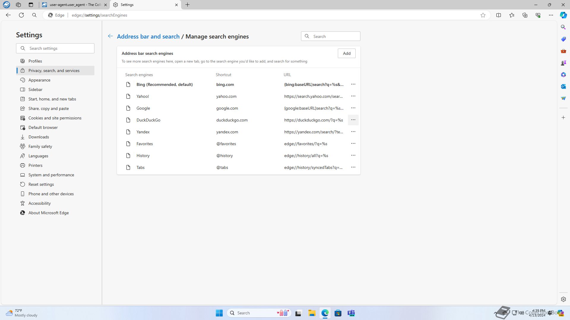Switch to user-agent.user_agent tab
This screenshot has height=320, width=570.
point(74,5)
